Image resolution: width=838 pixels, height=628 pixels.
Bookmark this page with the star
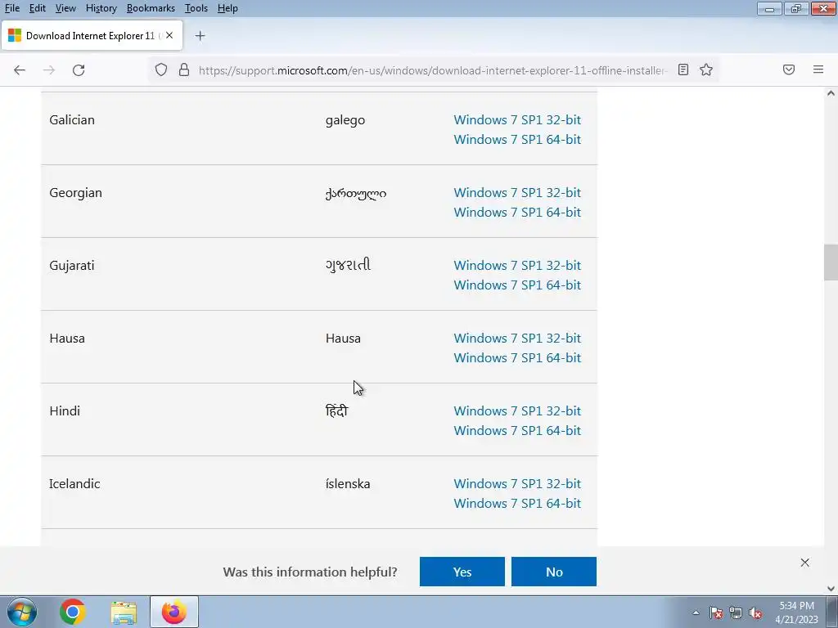tap(706, 70)
